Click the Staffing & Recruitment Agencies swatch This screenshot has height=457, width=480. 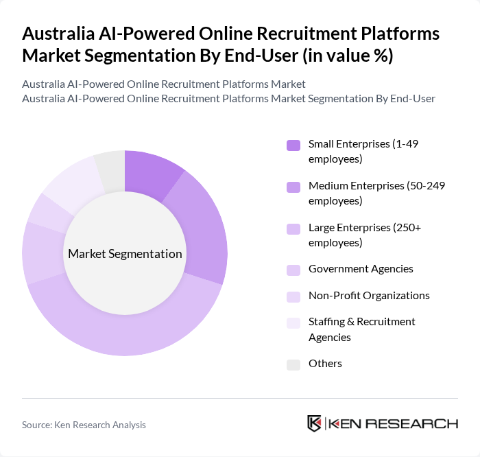[x=293, y=323]
